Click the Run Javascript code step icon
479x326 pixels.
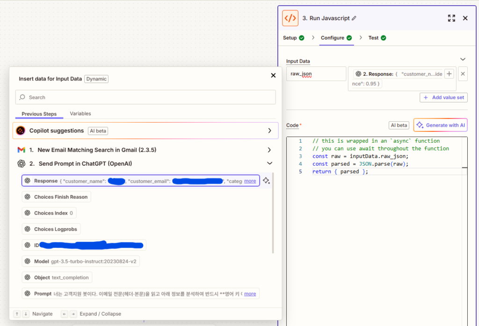[290, 18]
